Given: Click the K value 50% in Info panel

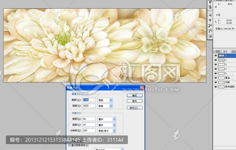Looking at the screenshot, I should (x=230, y=4).
